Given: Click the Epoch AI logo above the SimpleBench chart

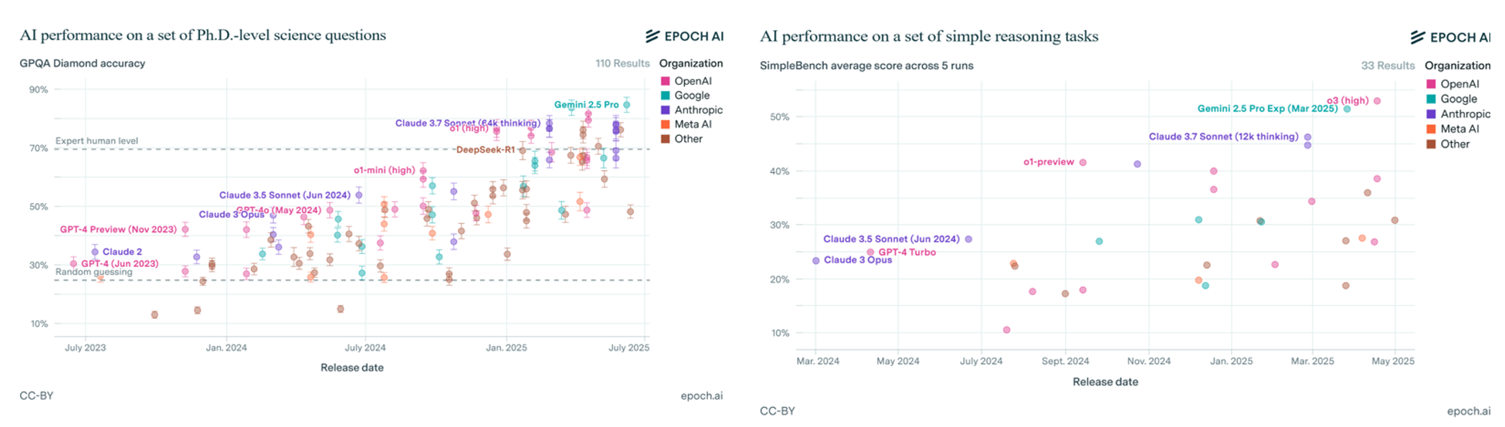Looking at the screenshot, I should [x=1450, y=37].
